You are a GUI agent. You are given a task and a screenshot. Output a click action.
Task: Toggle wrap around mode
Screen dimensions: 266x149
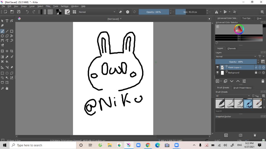(235, 12)
